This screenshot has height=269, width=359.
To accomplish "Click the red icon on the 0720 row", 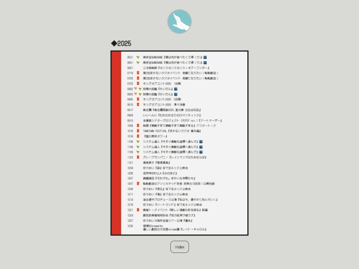I will pos(138,78).
